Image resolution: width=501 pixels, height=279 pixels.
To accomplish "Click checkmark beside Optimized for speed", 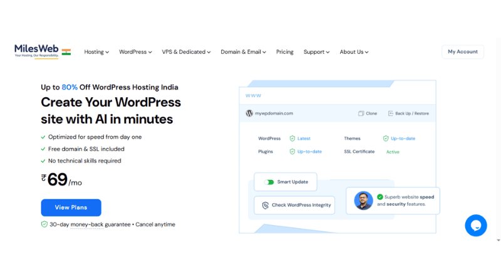I will 43,137.
